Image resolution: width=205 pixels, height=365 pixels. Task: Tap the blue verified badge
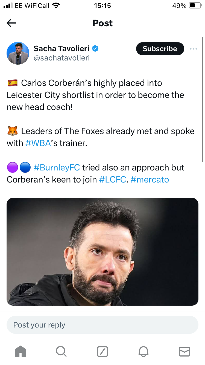click(95, 49)
